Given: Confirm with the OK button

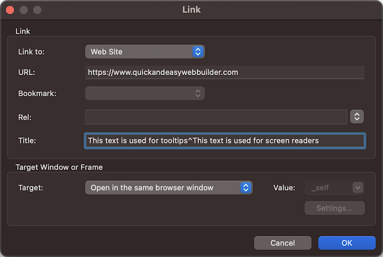Looking at the screenshot, I should [x=347, y=243].
